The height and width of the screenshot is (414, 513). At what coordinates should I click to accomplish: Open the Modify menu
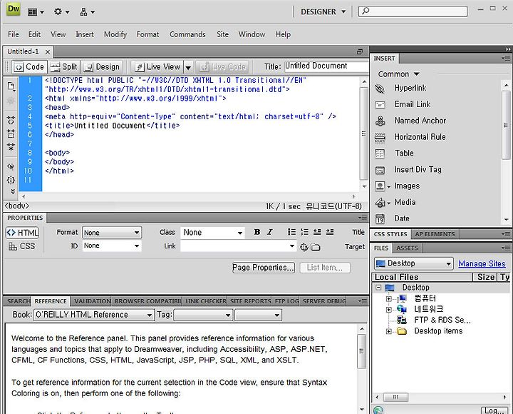click(115, 34)
